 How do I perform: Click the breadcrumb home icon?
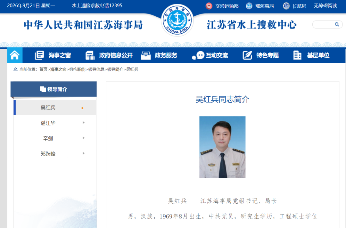15,69
